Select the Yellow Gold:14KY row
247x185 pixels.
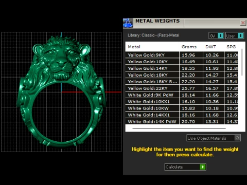coord(182,68)
